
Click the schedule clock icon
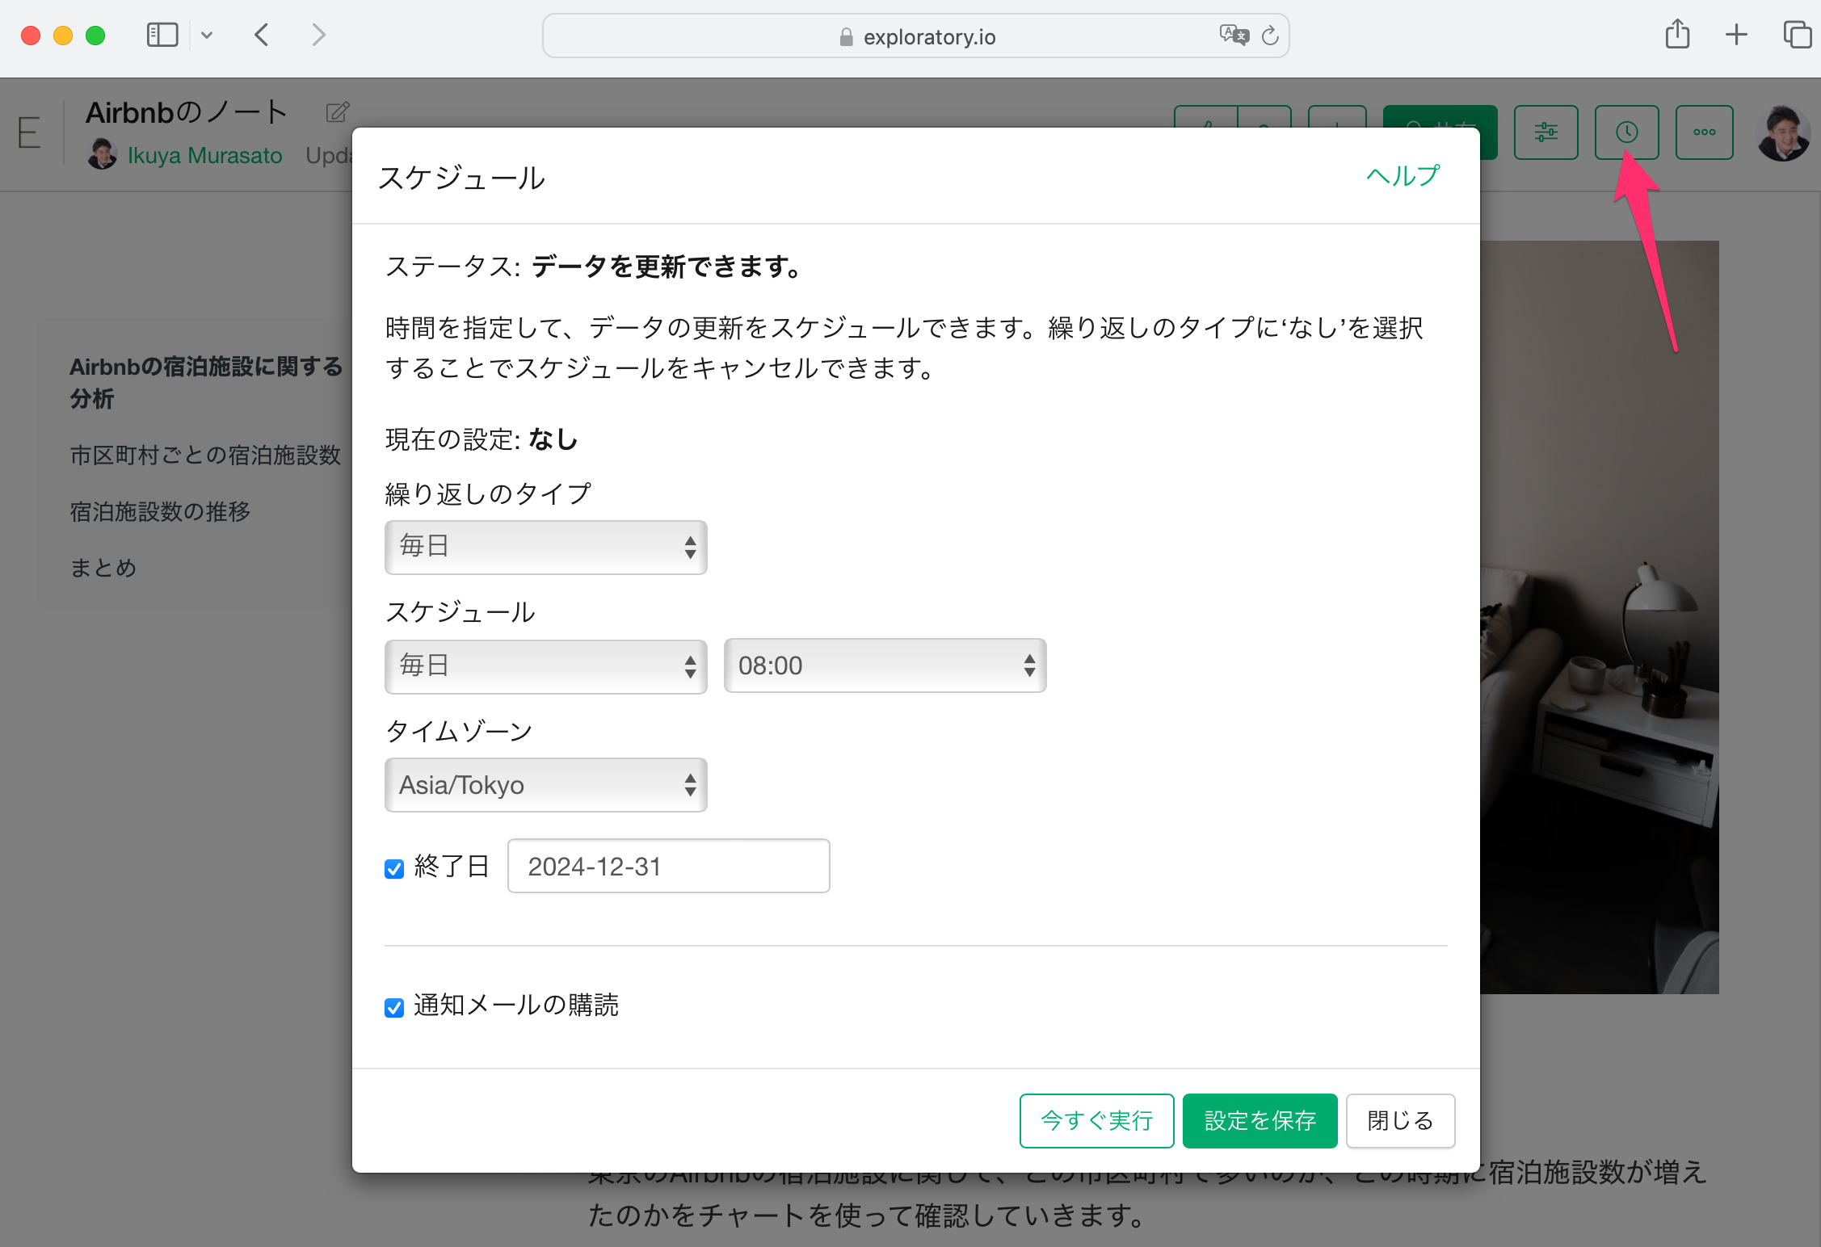pos(1626,132)
